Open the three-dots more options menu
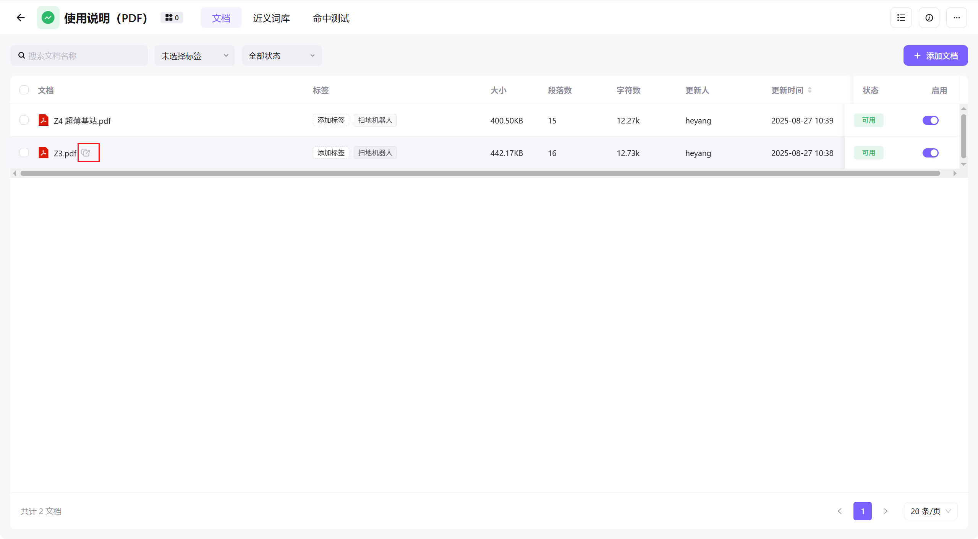This screenshot has height=539, width=978. coord(957,18)
